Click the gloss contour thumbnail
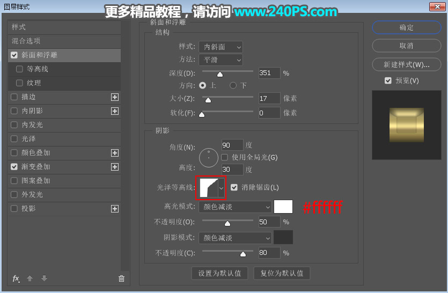 click(x=209, y=188)
